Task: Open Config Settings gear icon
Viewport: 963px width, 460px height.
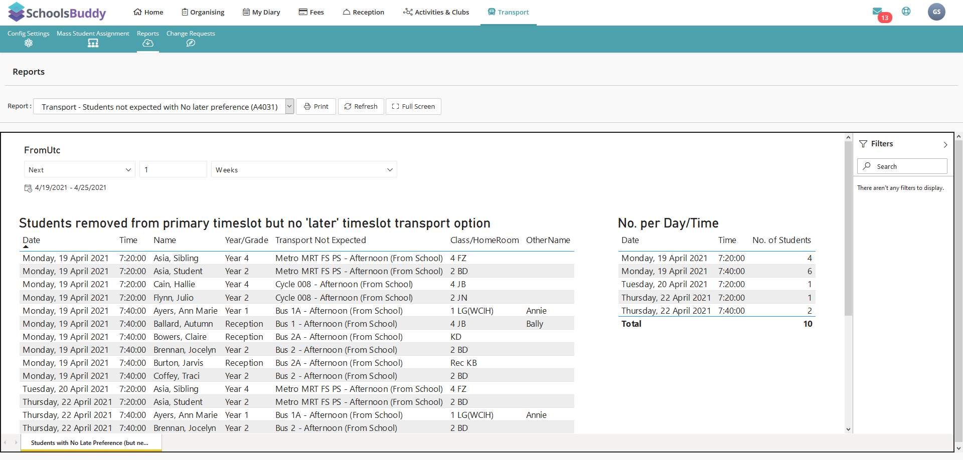Action: [29, 43]
